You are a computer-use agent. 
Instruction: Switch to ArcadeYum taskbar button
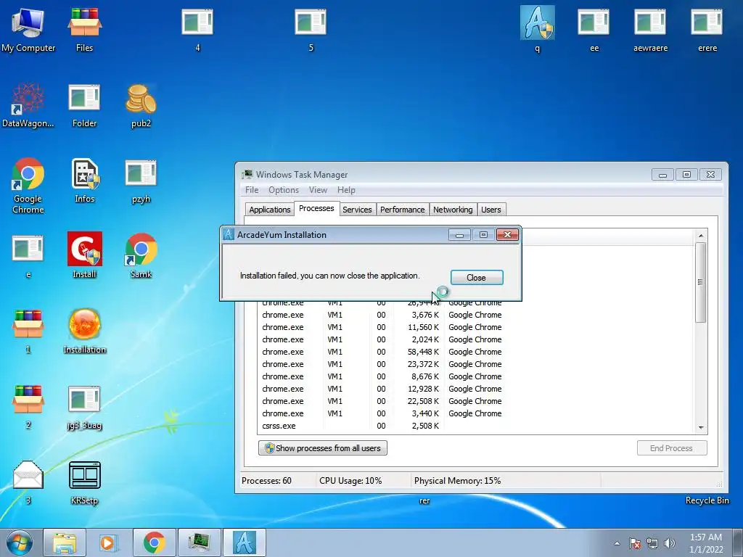[244, 542]
